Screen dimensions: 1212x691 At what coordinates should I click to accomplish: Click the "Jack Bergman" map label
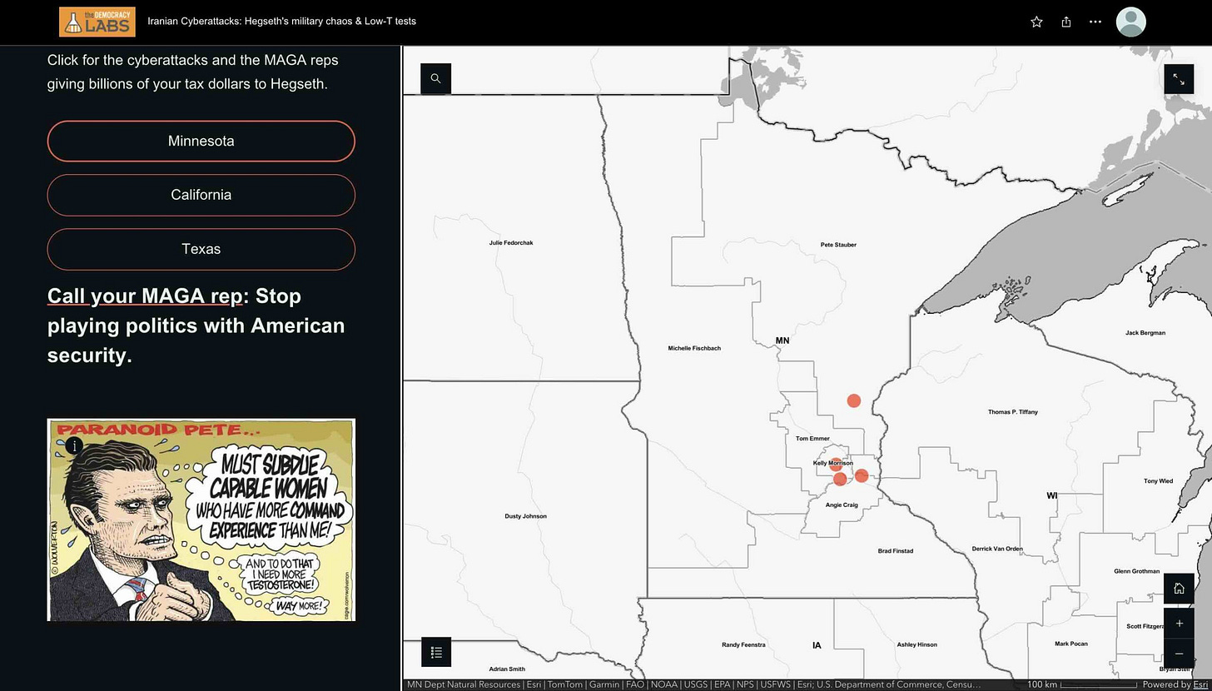tap(1145, 333)
